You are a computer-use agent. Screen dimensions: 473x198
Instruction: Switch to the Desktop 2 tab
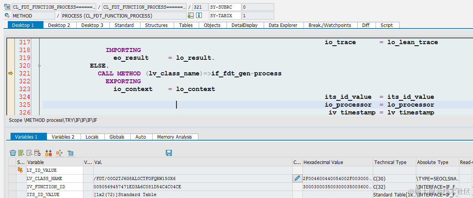tap(59, 25)
